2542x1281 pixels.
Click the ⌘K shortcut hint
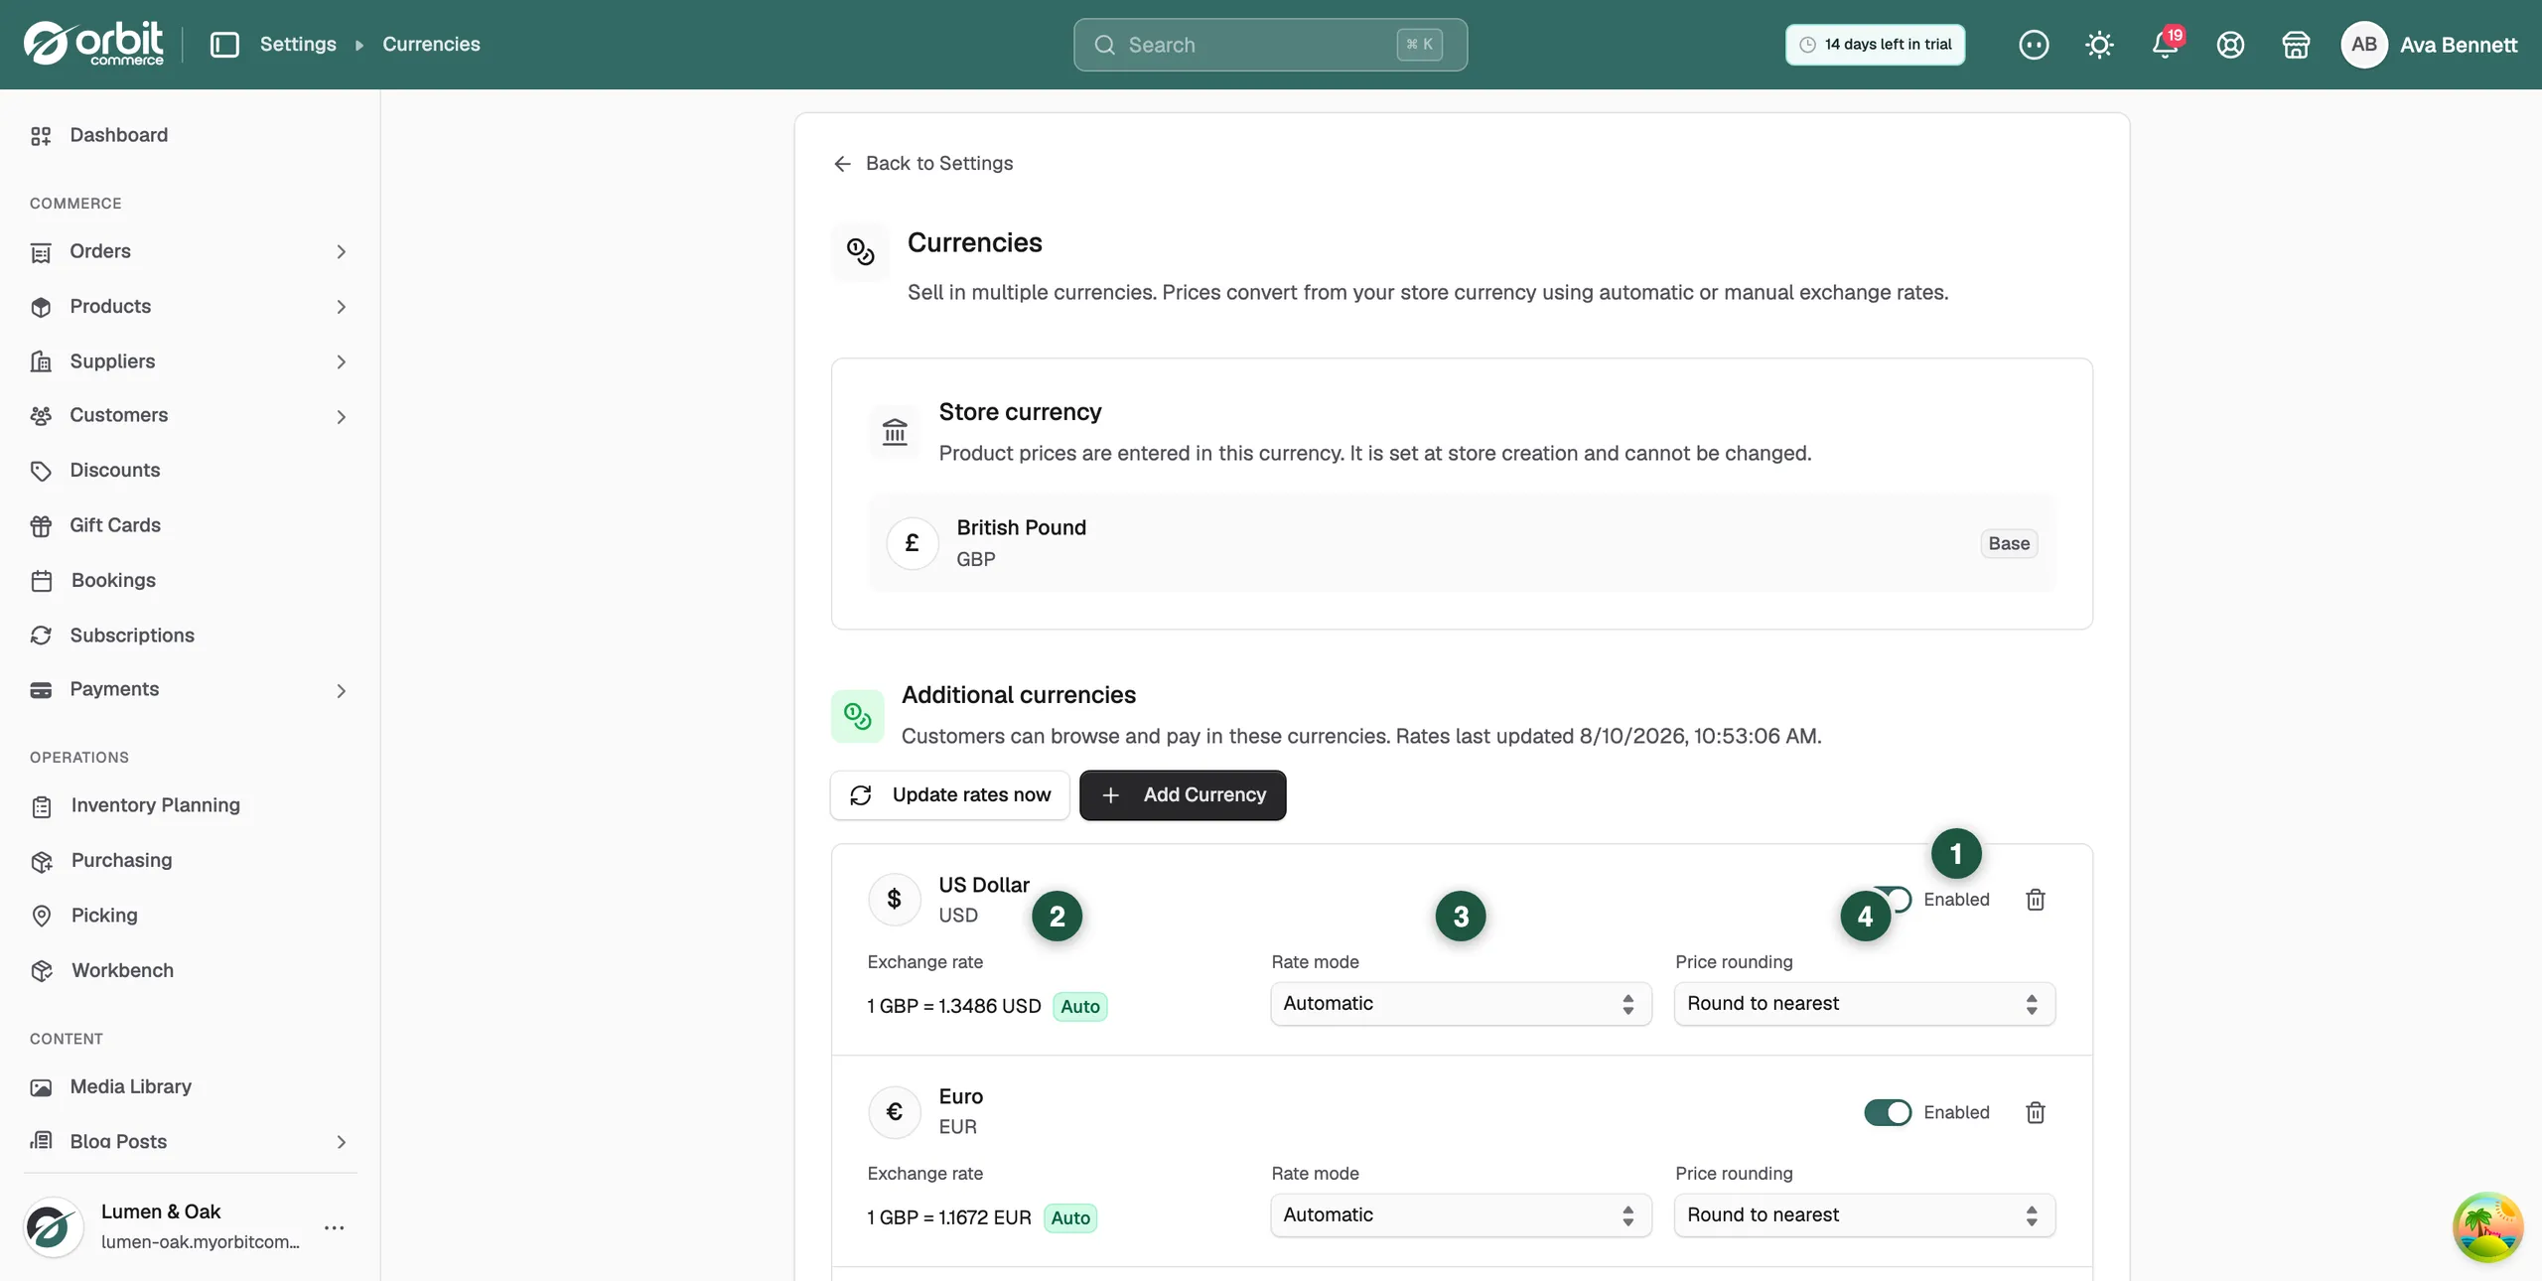(1419, 45)
